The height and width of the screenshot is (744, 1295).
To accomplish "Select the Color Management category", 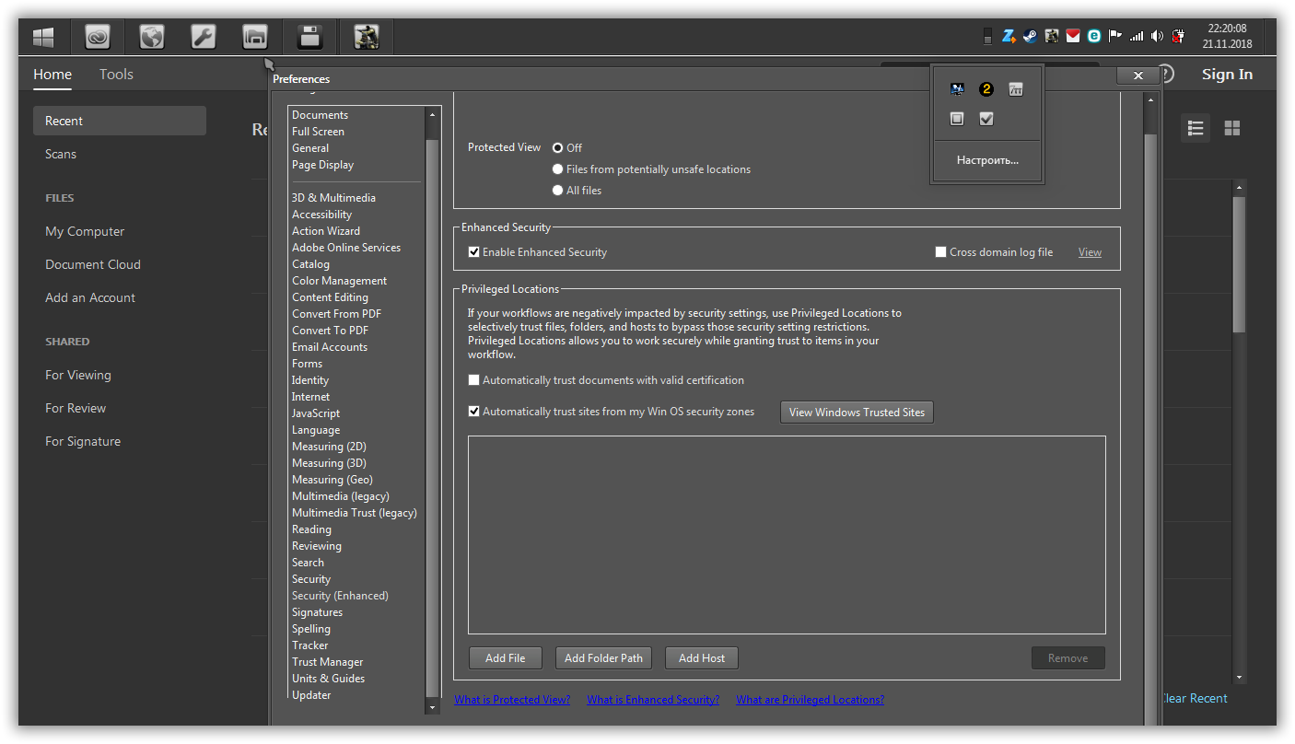I will (339, 281).
